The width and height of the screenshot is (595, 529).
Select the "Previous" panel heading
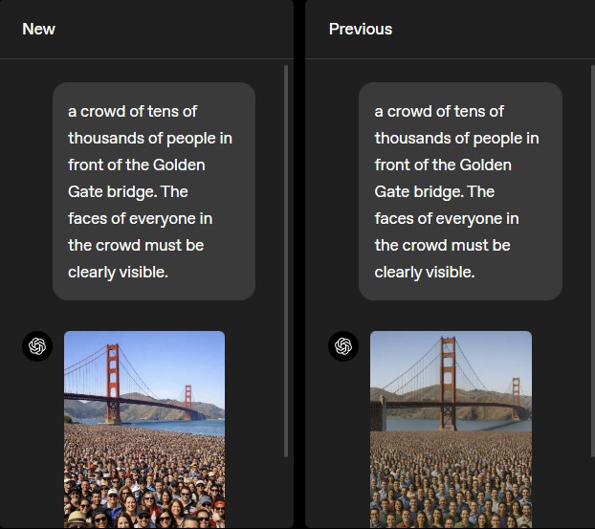click(x=360, y=29)
